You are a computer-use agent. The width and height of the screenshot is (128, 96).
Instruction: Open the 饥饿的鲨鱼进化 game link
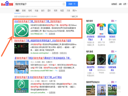tap(112, 68)
